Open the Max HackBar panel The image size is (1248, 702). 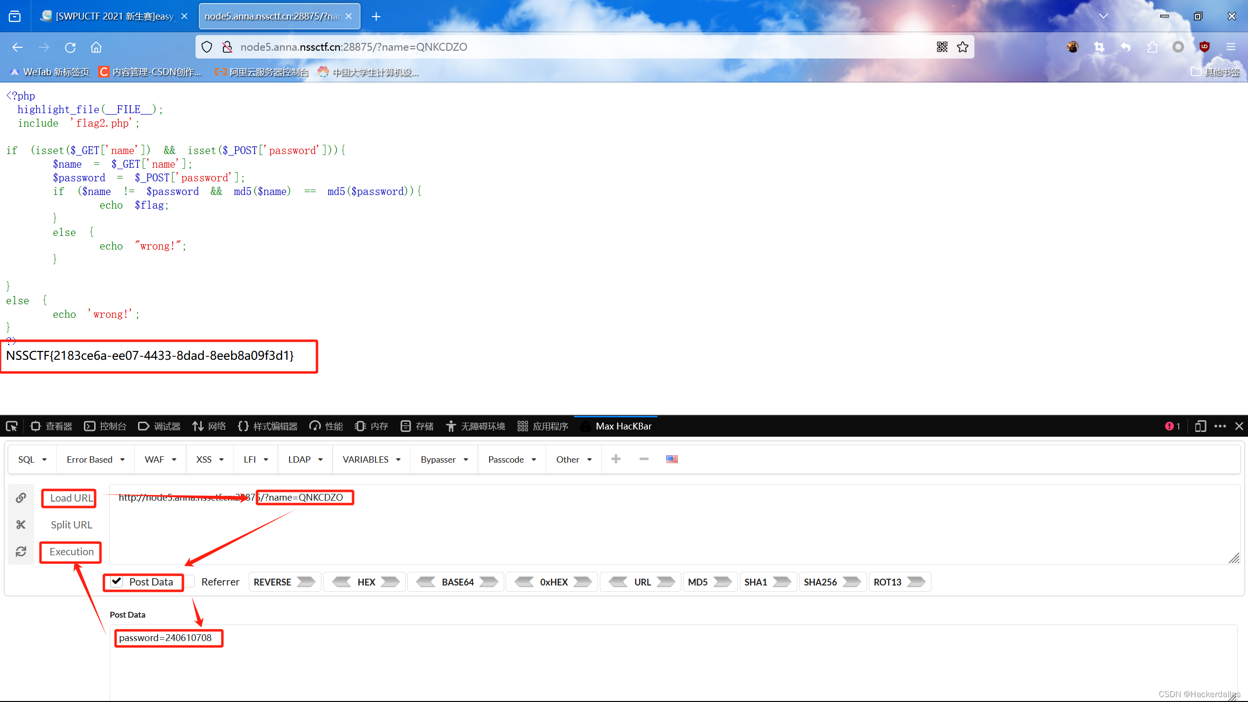tap(624, 426)
